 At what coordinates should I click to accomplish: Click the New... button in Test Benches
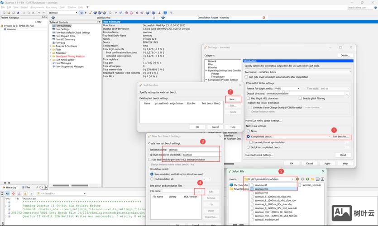coord(232,99)
